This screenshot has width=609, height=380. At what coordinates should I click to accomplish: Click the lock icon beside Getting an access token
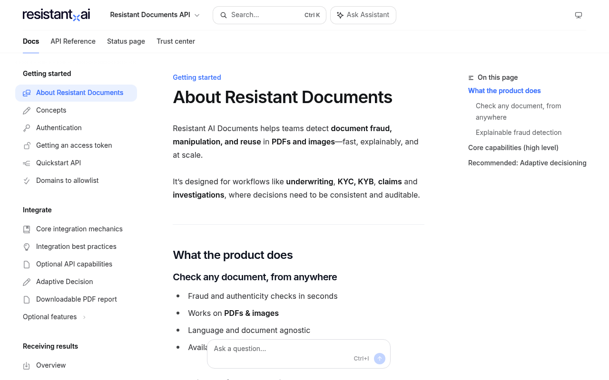pyautogui.click(x=27, y=146)
